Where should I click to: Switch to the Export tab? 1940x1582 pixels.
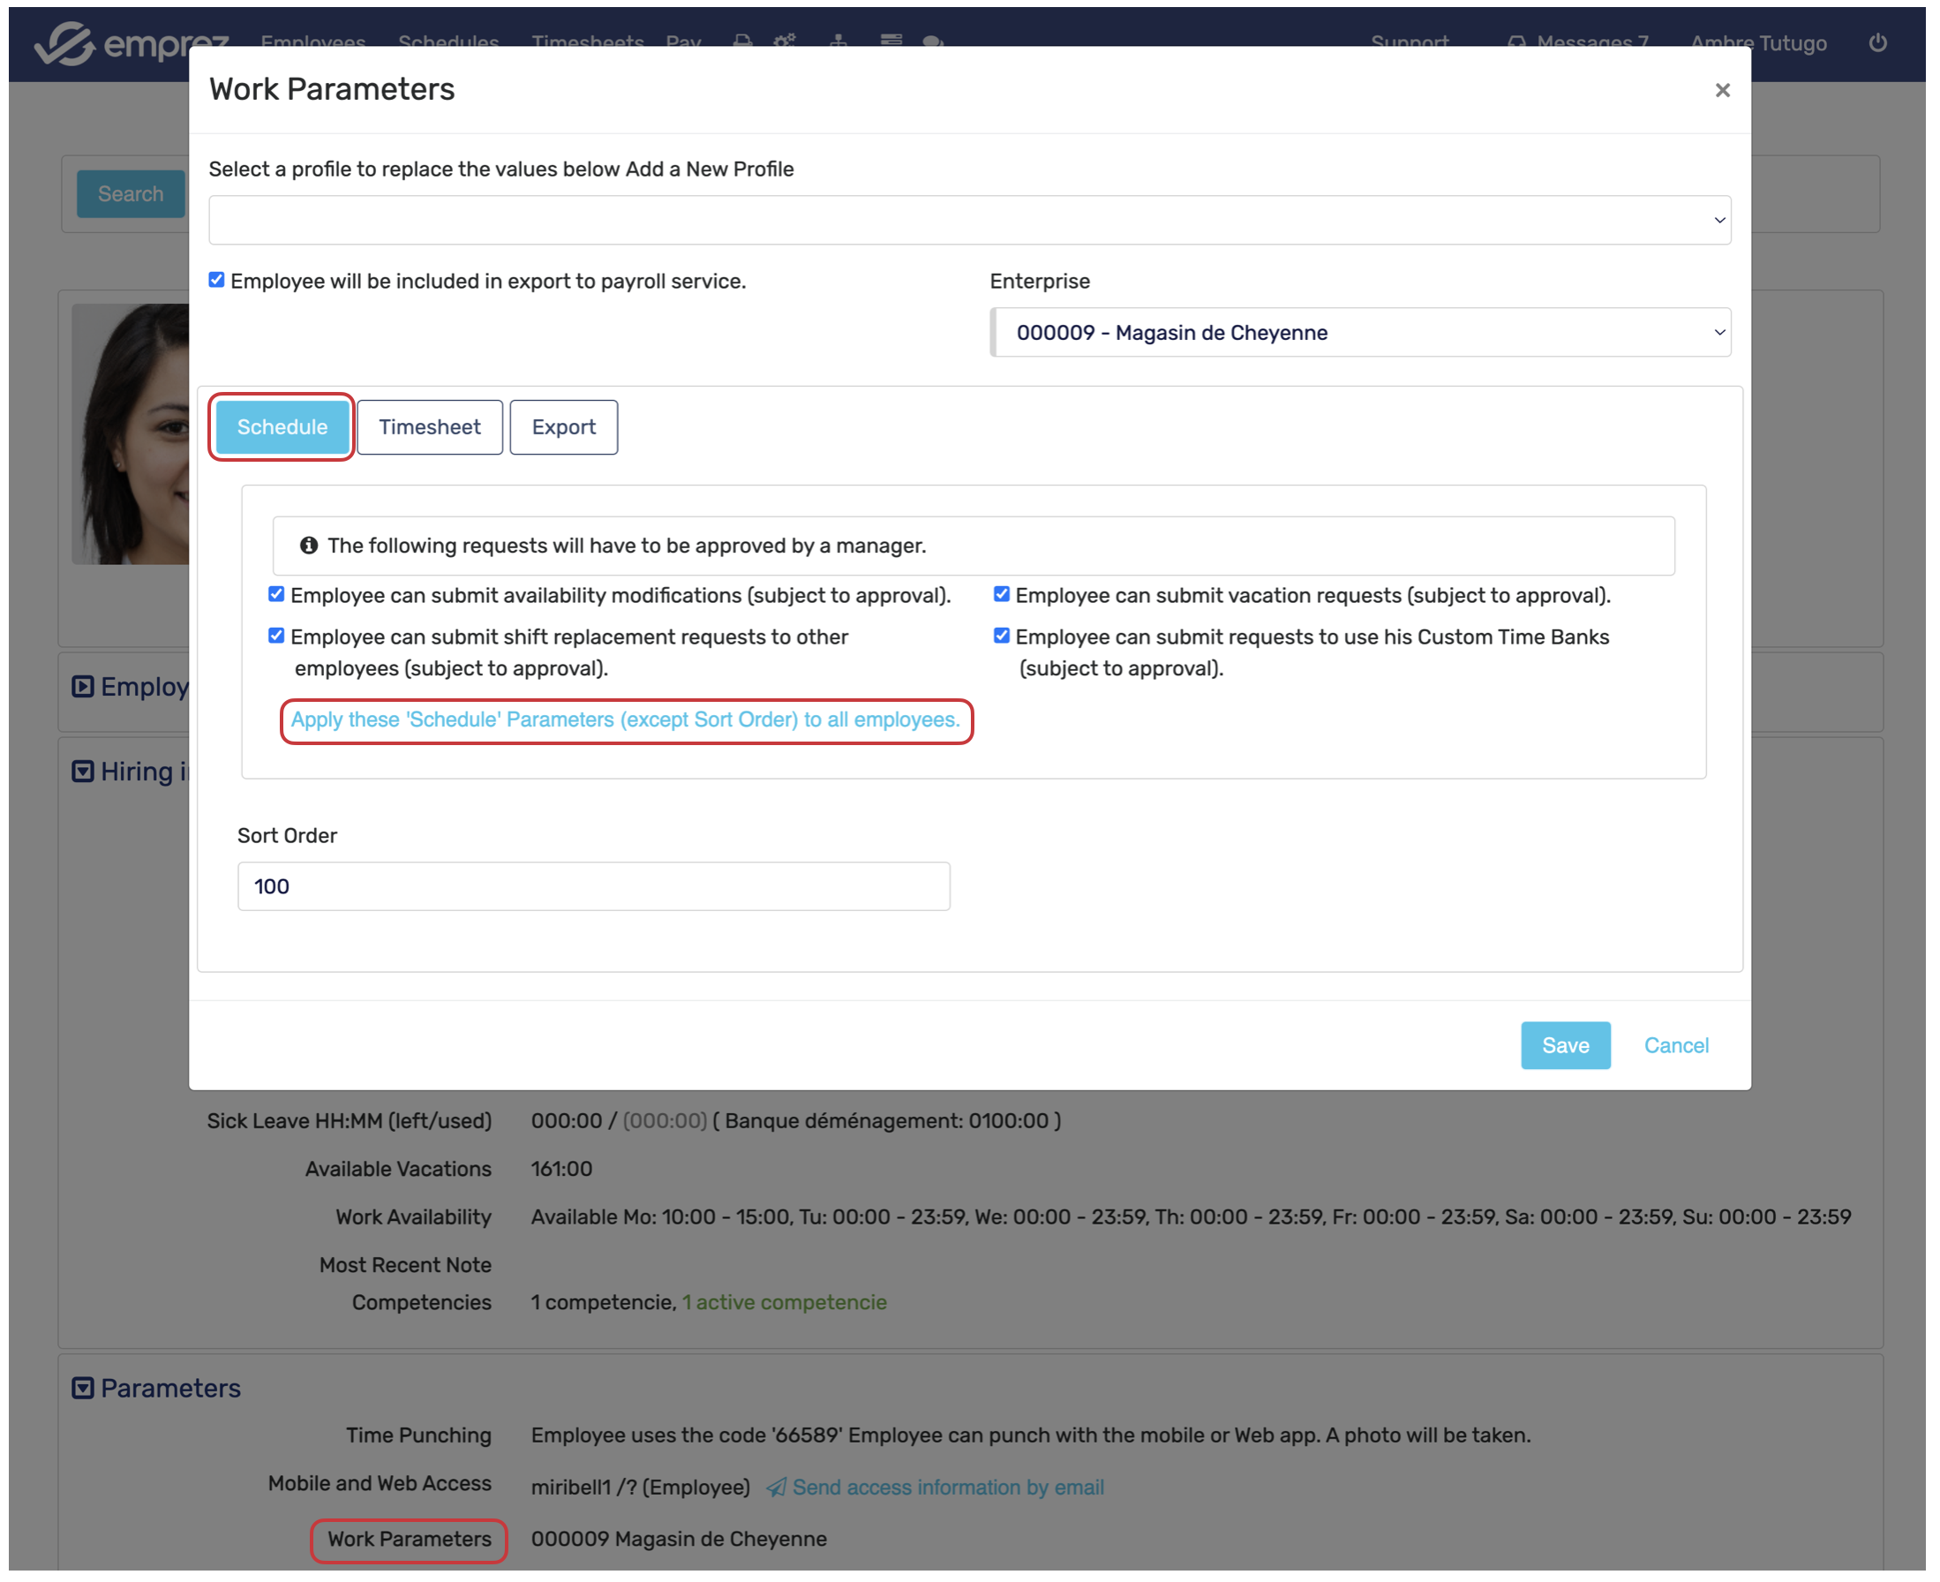[563, 427]
